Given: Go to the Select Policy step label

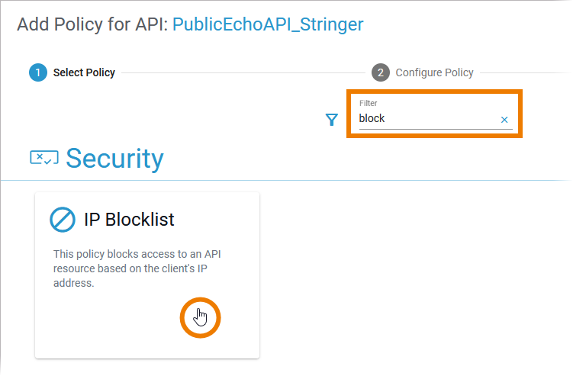Looking at the screenshot, I should (84, 72).
